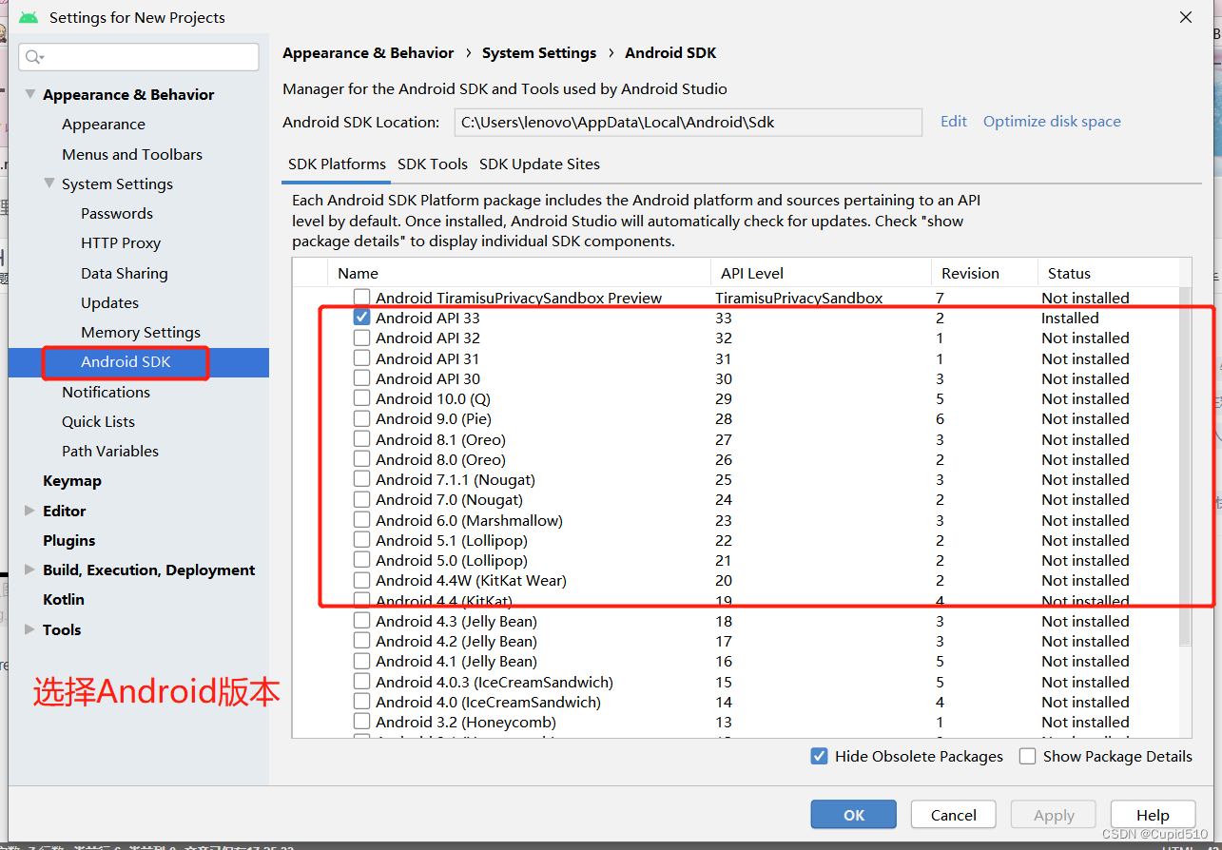Open HTTP Proxy settings

pos(121,242)
